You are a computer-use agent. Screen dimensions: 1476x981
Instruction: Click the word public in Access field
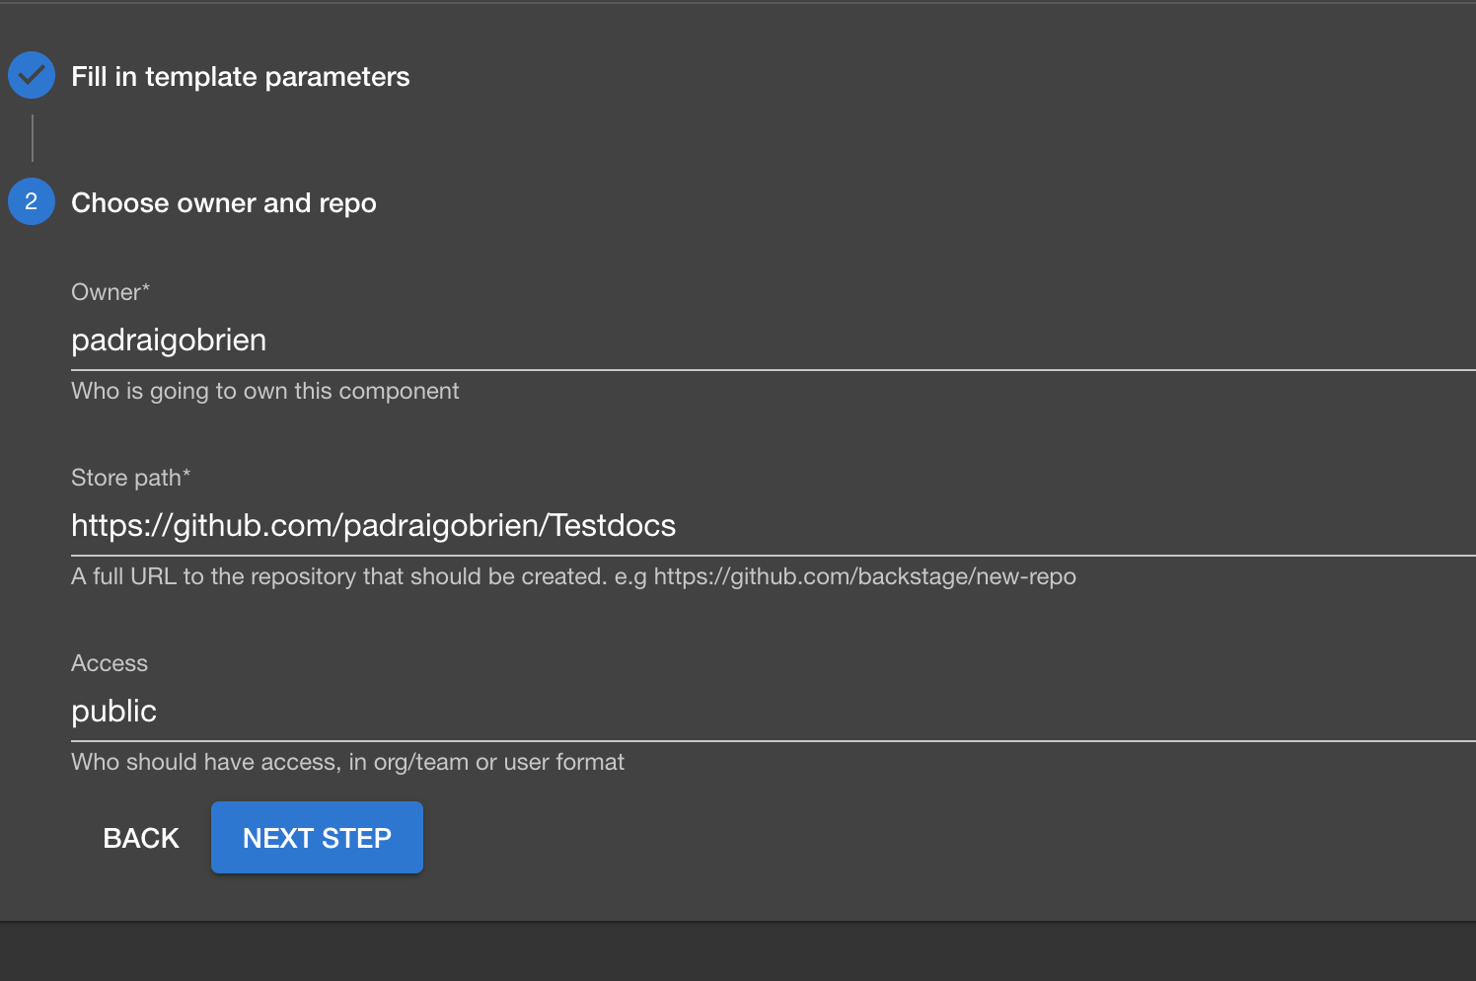coord(114,712)
